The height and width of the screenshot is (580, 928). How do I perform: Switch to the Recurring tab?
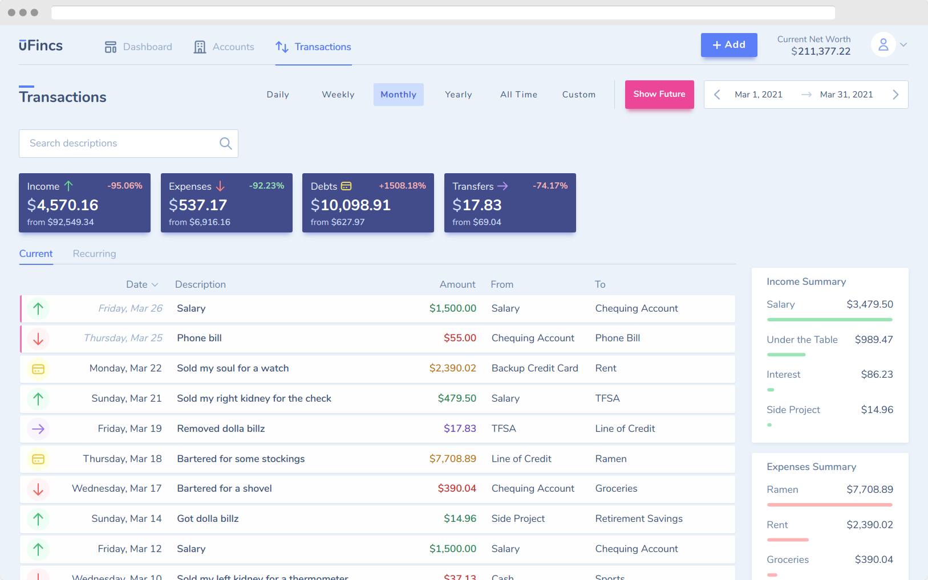[94, 254]
